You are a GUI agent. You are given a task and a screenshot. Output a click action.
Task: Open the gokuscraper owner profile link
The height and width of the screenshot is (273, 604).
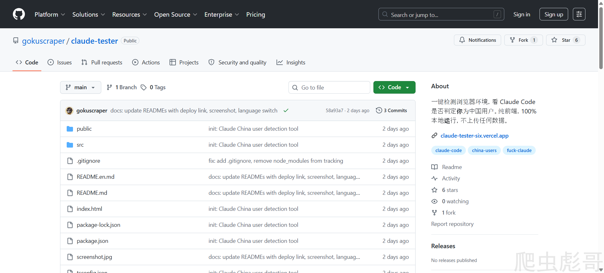coord(43,41)
